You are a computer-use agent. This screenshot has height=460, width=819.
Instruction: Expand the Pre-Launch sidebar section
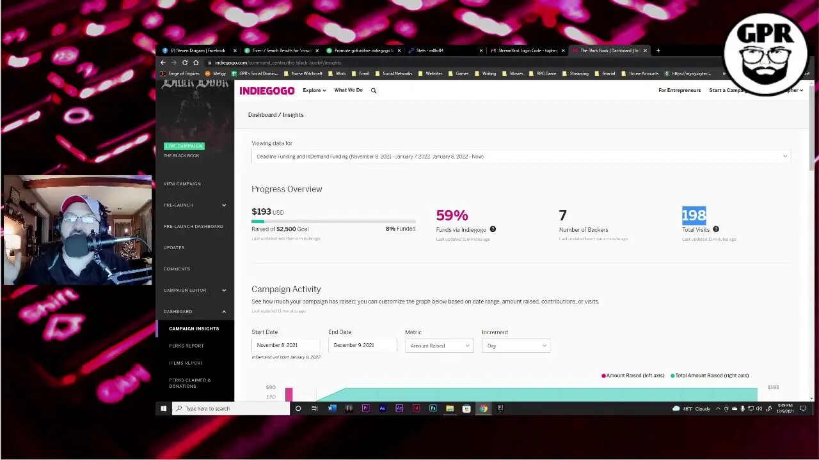(195, 205)
